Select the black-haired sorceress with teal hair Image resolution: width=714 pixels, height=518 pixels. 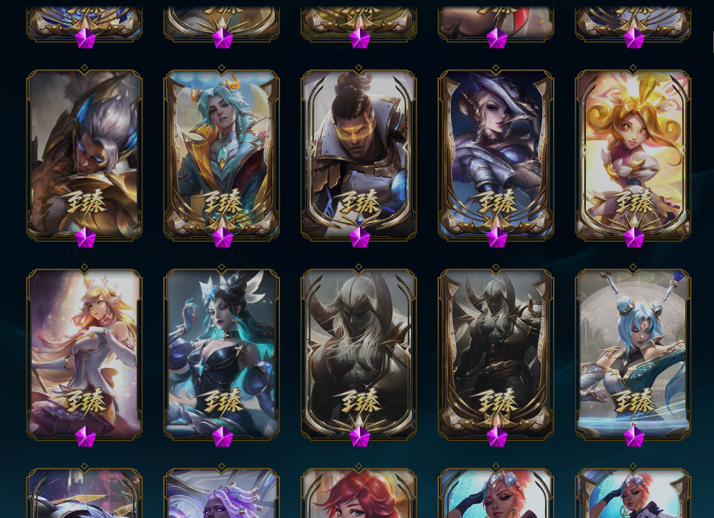(x=222, y=354)
